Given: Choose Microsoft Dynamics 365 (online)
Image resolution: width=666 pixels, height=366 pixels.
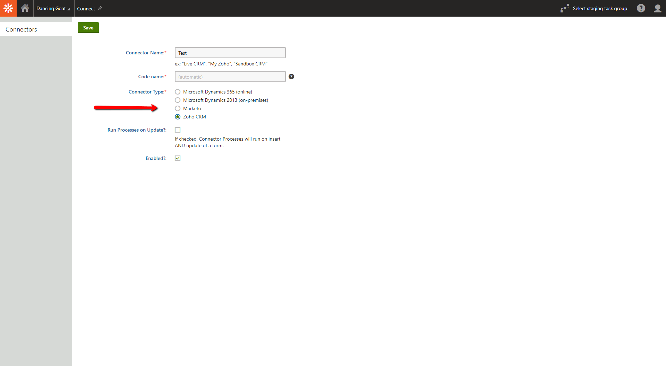Looking at the screenshot, I should [178, 92].
